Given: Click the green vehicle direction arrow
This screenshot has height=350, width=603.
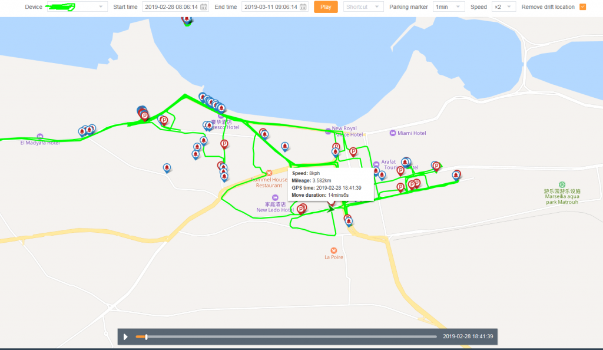Looking at the screenshot, I should pos(331,208).
